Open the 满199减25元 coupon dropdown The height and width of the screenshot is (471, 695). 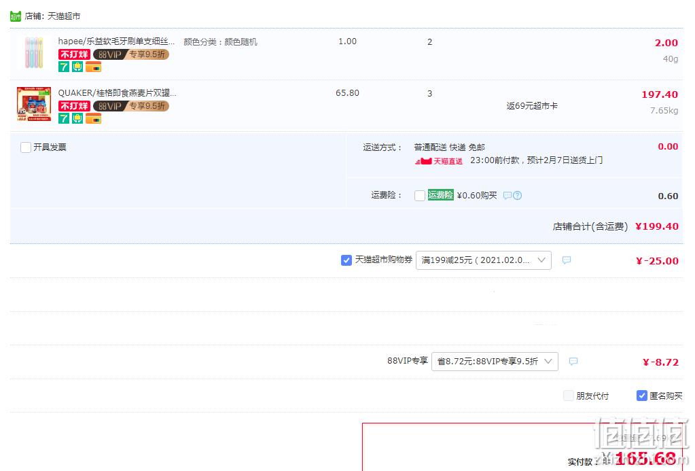point(484,260)
